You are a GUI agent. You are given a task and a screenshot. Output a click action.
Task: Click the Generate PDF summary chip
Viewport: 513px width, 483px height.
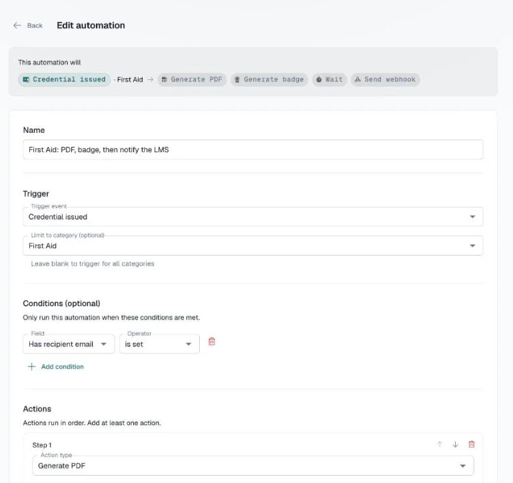tap(192, 79)
